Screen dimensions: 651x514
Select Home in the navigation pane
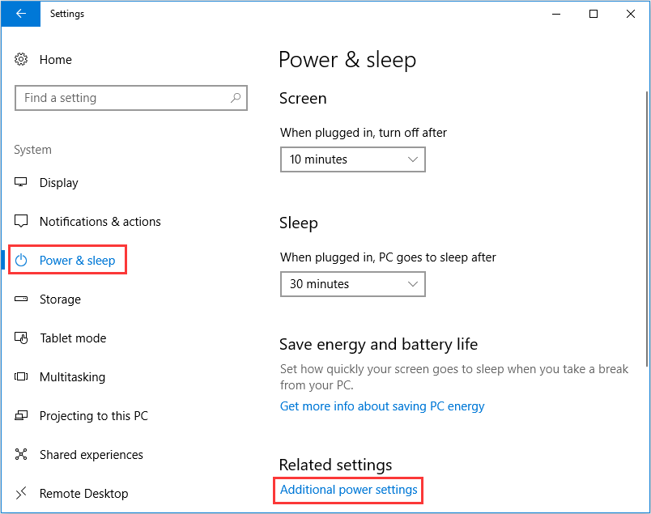click(55, 60)
